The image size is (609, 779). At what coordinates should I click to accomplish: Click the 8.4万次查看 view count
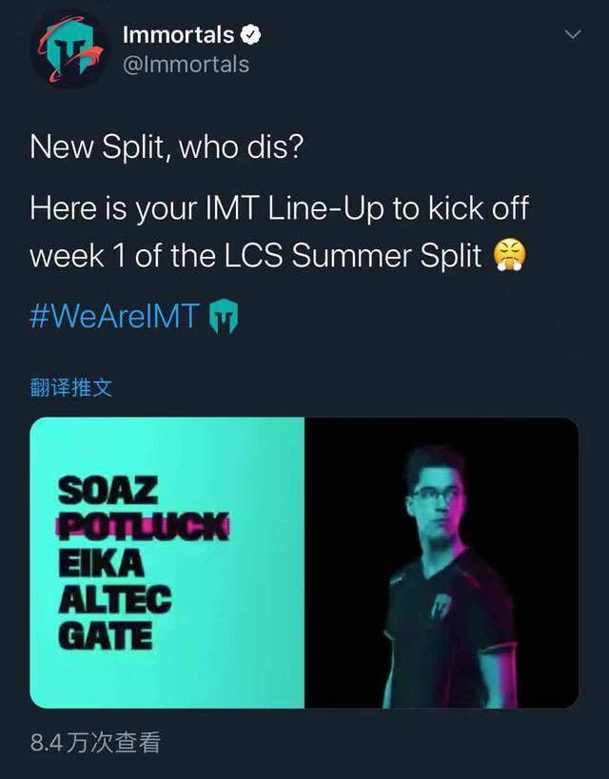(x=95, y=742)
